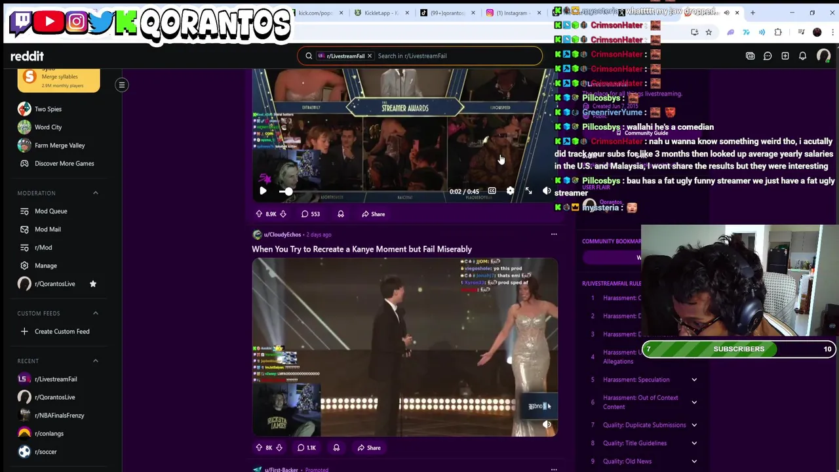Open Mod Mail

47,229
